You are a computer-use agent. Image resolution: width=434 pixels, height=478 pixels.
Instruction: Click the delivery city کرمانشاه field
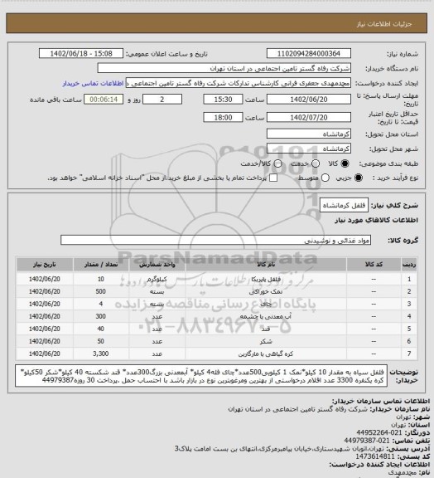309,149
